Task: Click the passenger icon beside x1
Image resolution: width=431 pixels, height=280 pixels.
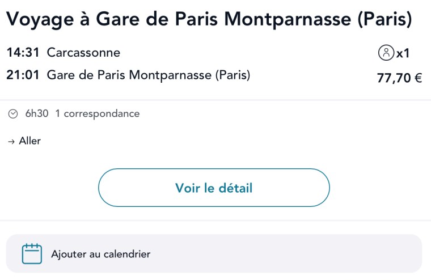Action: pos(386,53)
